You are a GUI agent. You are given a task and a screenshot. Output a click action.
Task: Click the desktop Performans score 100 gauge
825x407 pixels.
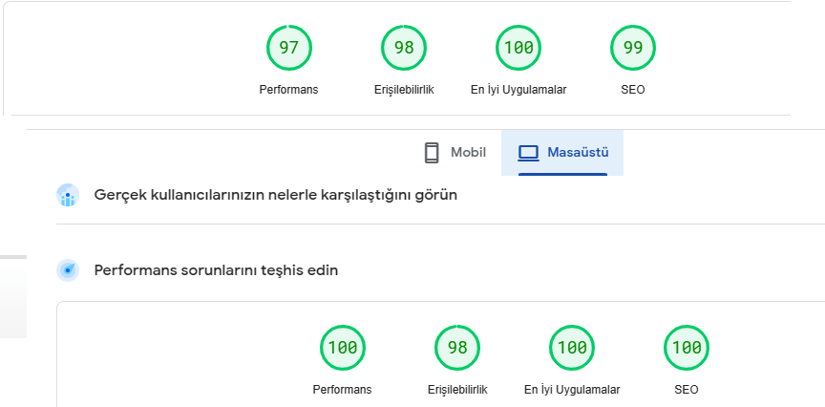343,348
